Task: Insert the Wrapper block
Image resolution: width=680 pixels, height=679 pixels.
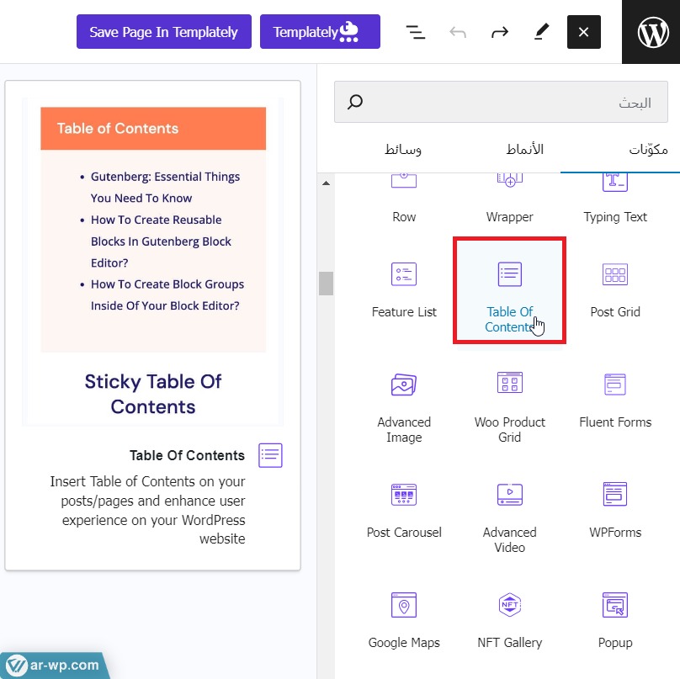Action: pos(509,199)
